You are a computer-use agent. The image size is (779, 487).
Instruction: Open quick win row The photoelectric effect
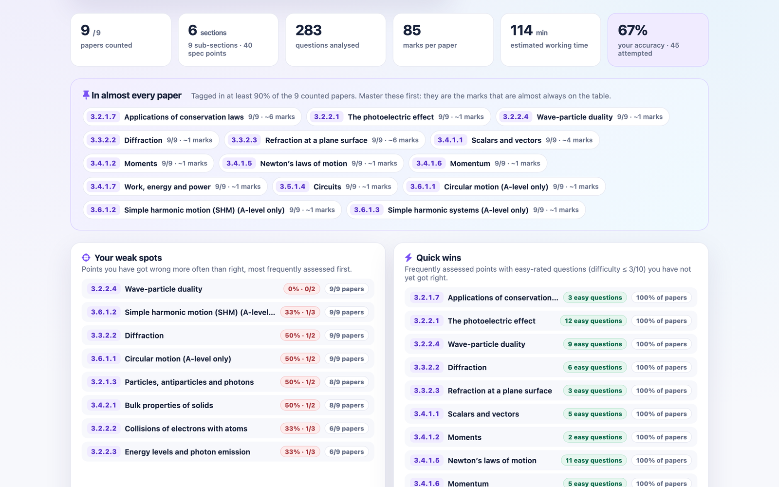[551, 321]
